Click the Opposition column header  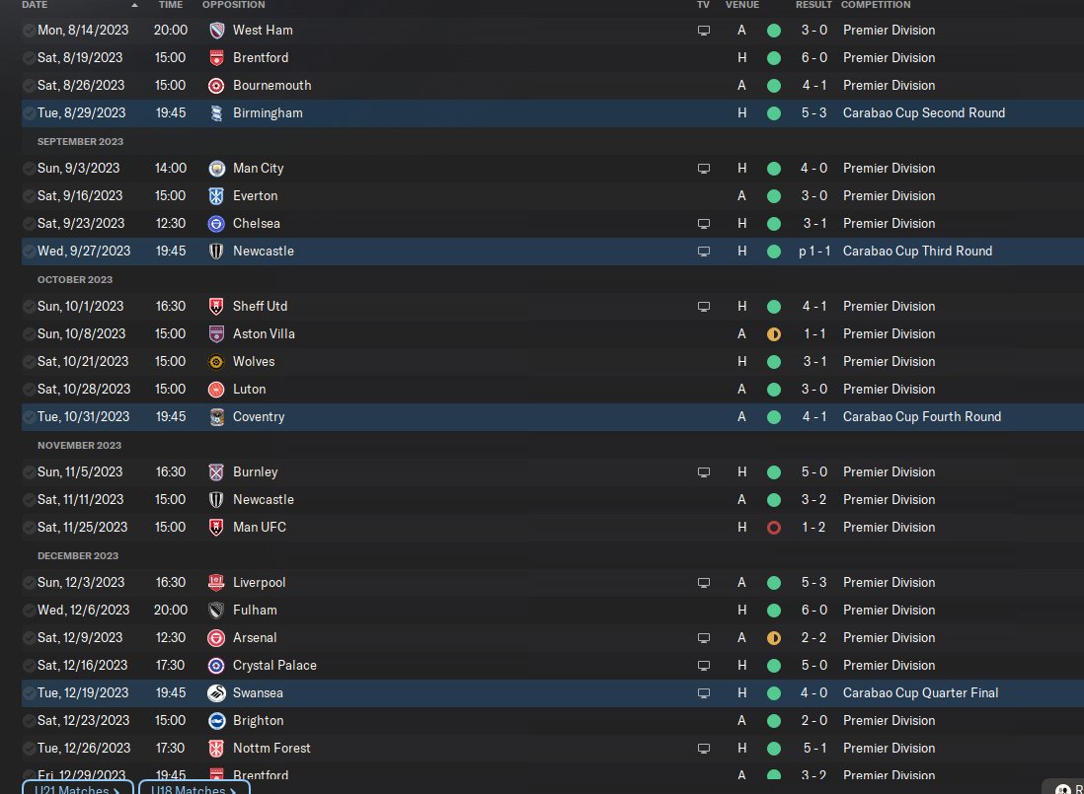233,5
